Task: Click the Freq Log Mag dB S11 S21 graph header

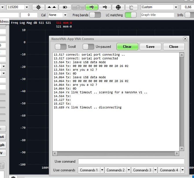Action: [31, 23]
